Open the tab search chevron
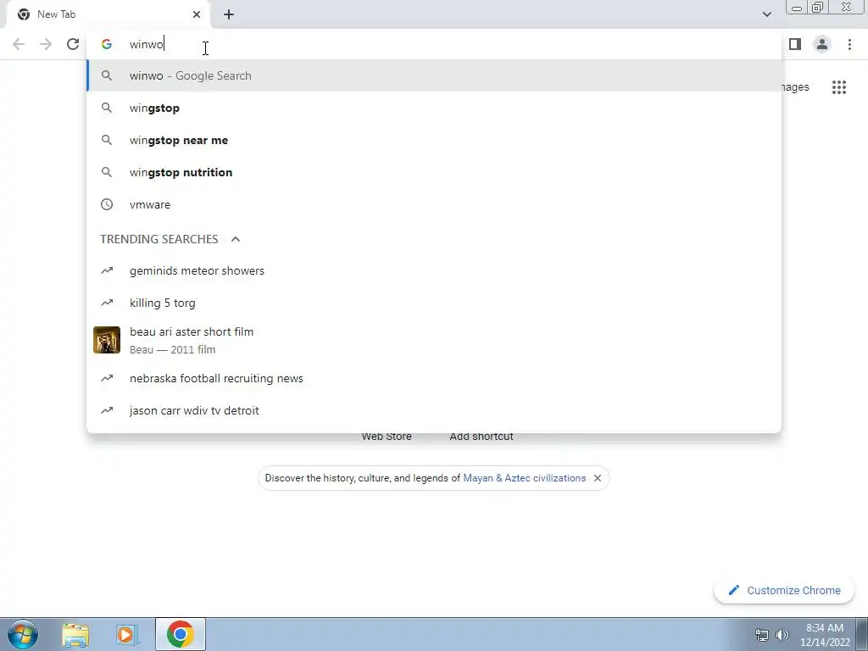Viewport: 868px width, 651px height. [766, 14]
